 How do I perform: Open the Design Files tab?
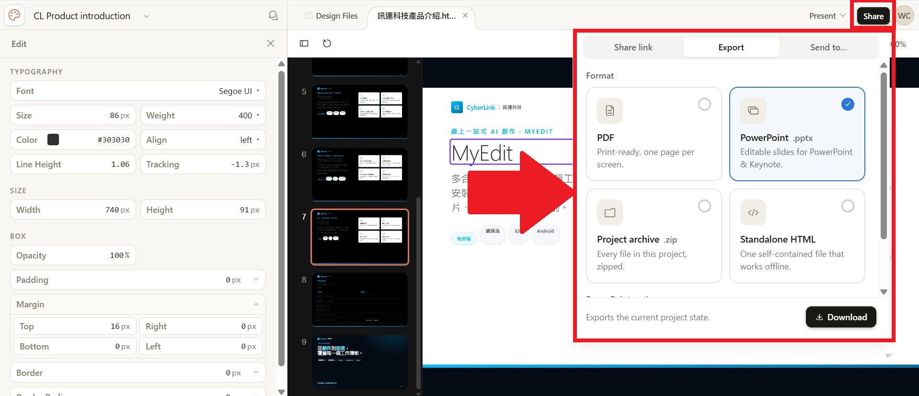click(x=332, y=16)
